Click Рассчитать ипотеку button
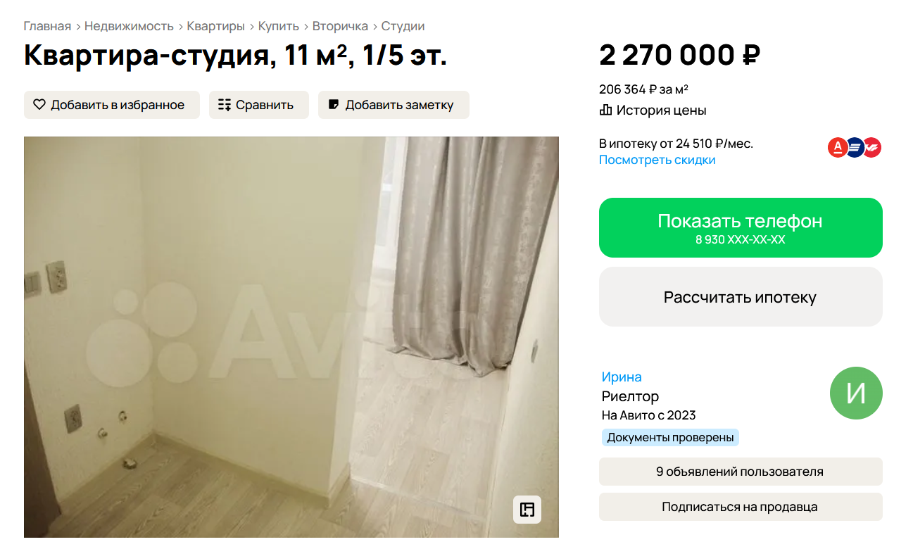The height and width of the screenshot is (549, 913). (x=741, y=296)
